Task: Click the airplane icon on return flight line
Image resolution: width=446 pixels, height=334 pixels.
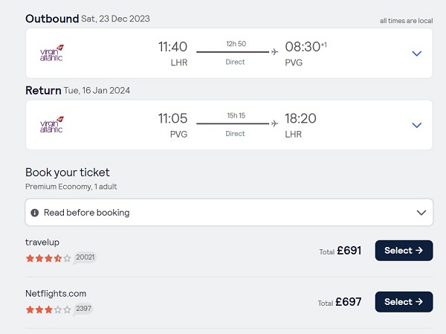Action: [274, 123]
